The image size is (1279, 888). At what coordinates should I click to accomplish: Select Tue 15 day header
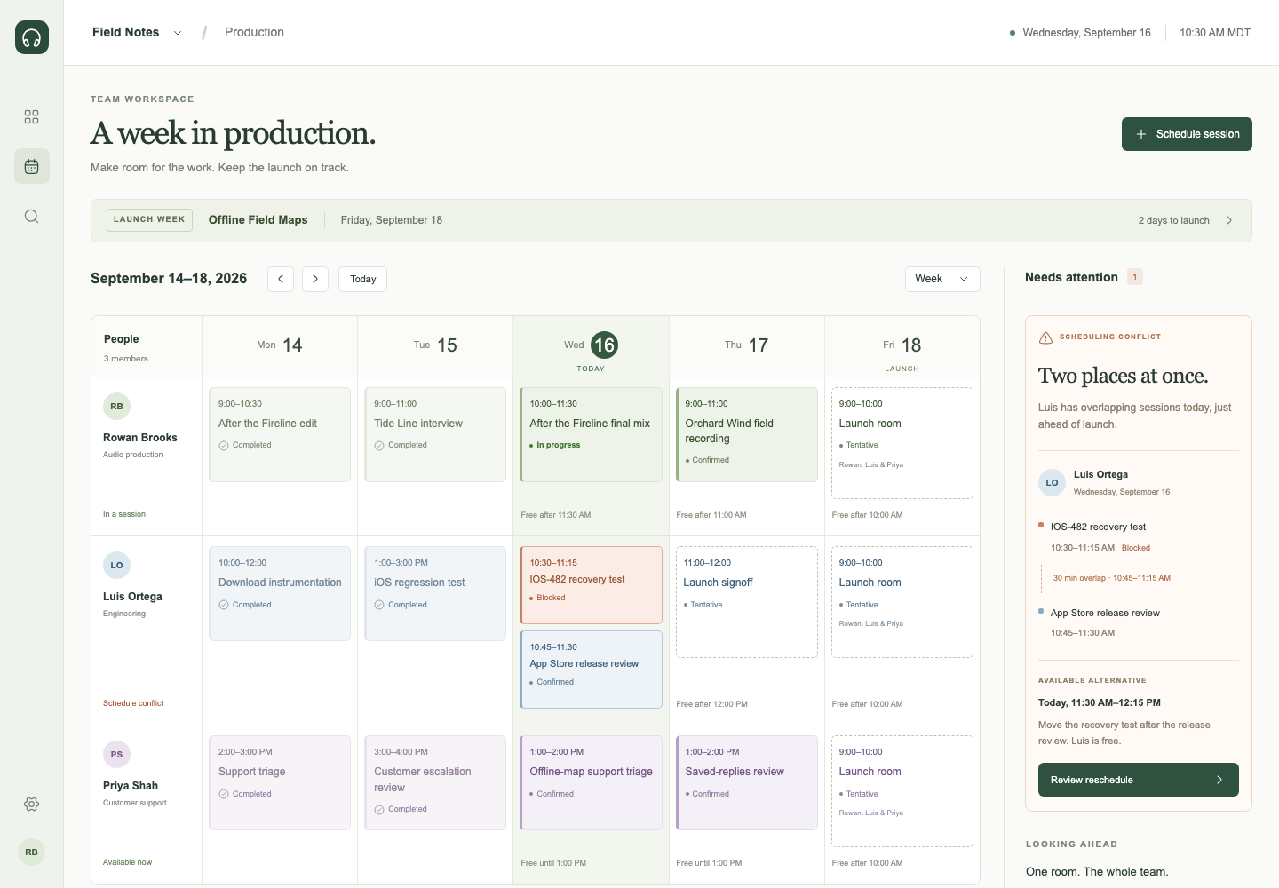(x=435, y=345)
